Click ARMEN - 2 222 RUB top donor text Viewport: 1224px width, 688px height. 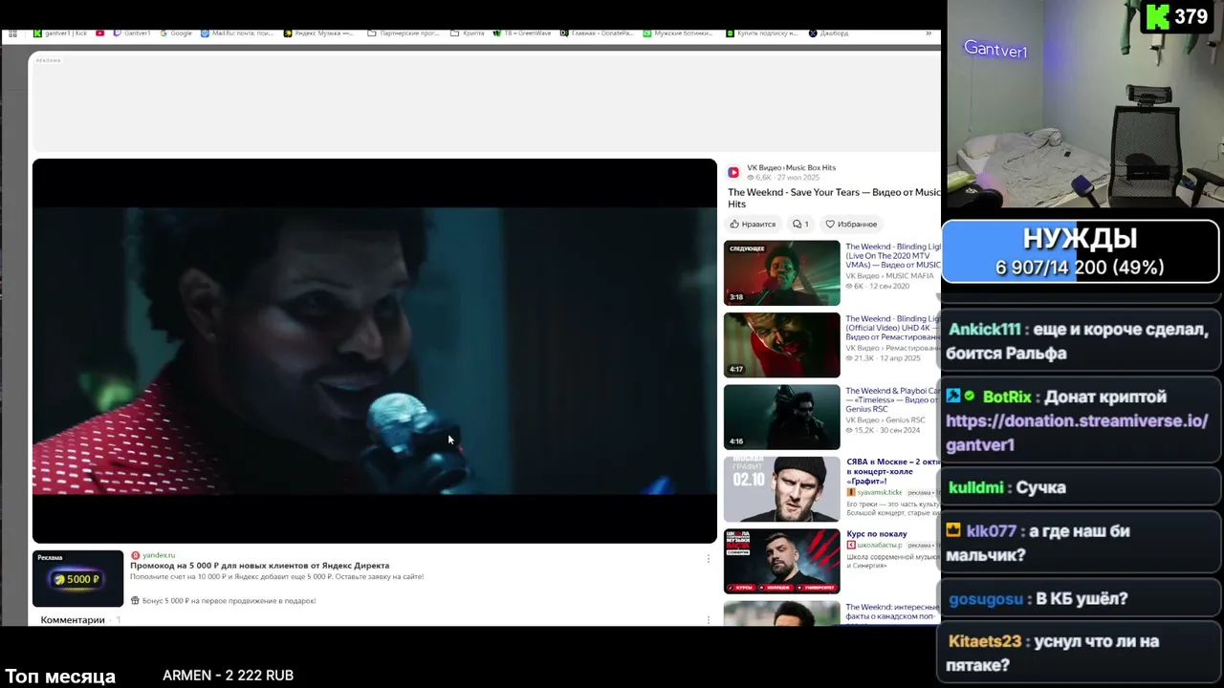point(228,676)
